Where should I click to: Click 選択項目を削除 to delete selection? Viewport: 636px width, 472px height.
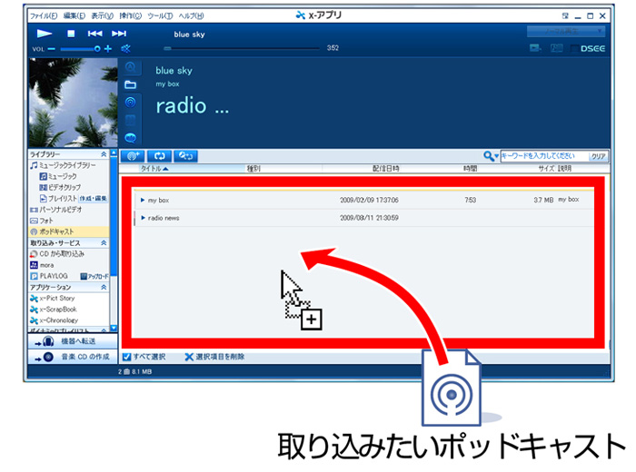click(214, 357)
